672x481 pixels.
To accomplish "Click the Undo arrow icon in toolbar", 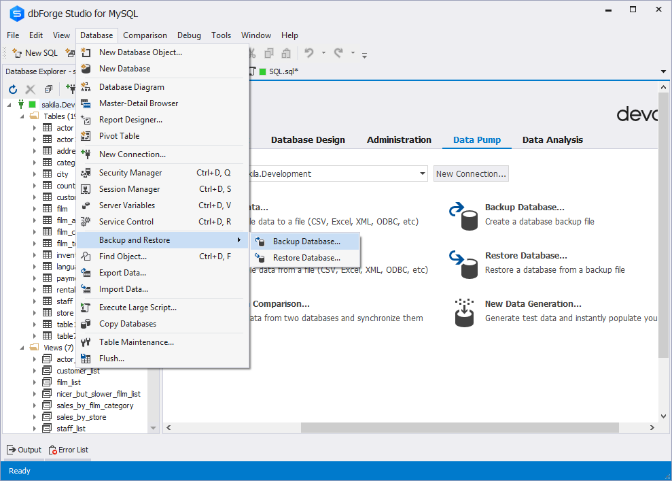I will tap(309, 53).
